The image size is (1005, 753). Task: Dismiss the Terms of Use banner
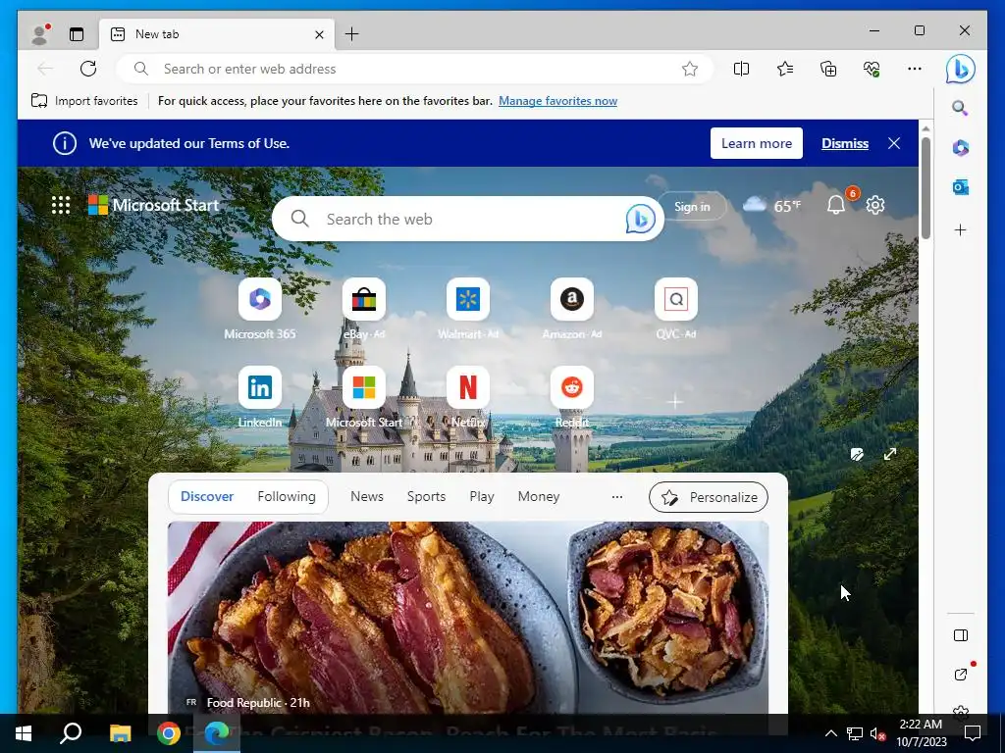845,143
